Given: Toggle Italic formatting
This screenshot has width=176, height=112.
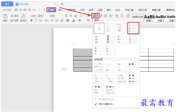Looking at the screenshot, I should pos(36,20).
